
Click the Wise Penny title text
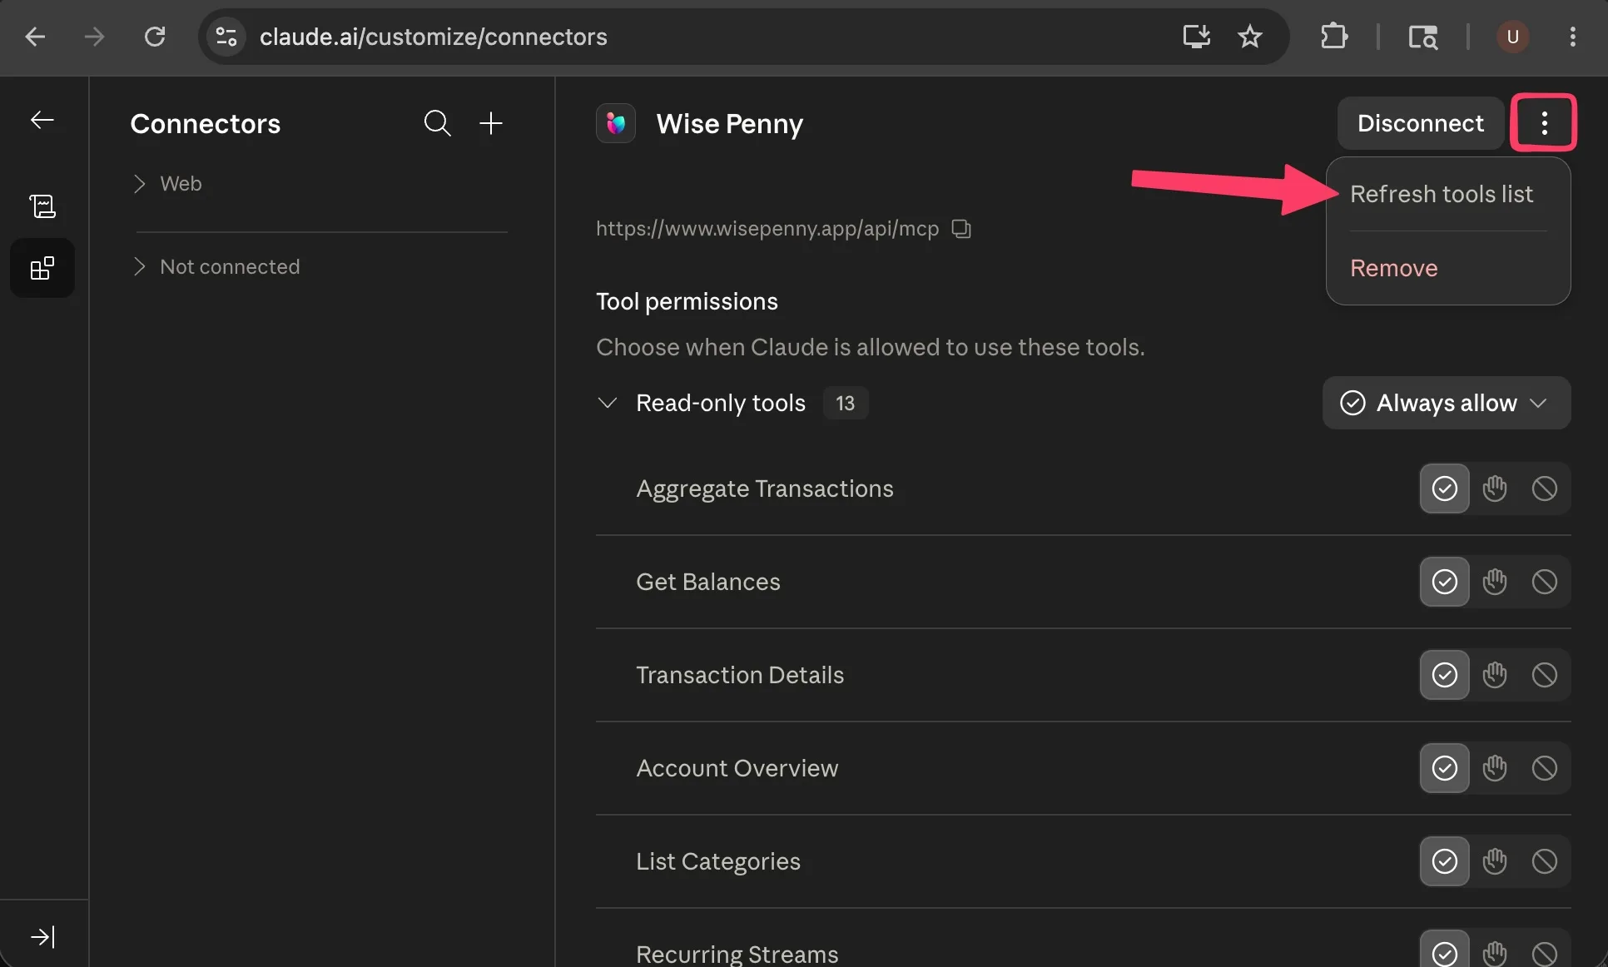pyautogui.click(x=730, y=123)
